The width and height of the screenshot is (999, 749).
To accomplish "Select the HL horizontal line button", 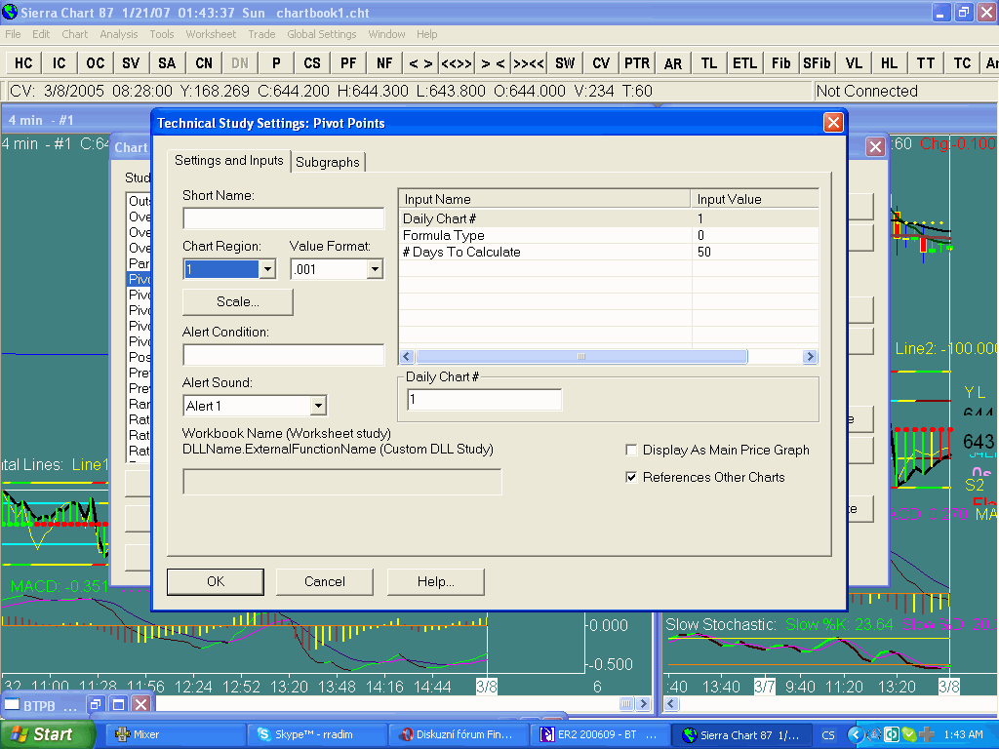I will click(889, 62).
